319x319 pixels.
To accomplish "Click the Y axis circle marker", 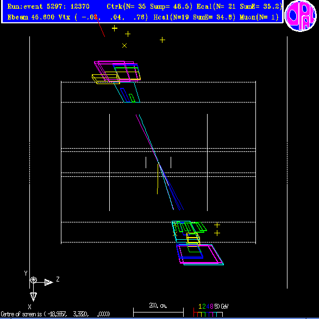I will point(33,280).
